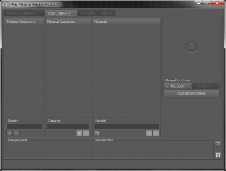
Task: Click the Section name input field
Action: point(24,127)
